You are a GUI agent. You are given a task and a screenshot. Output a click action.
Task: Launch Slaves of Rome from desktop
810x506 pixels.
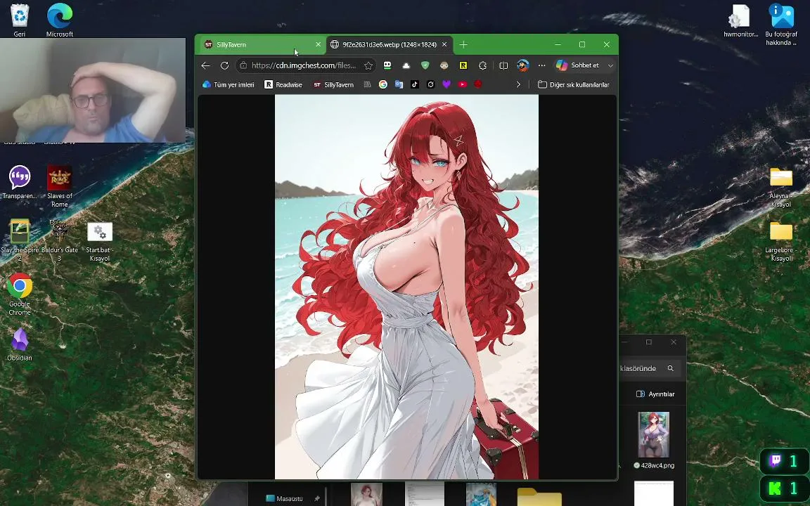coord(59,186)
